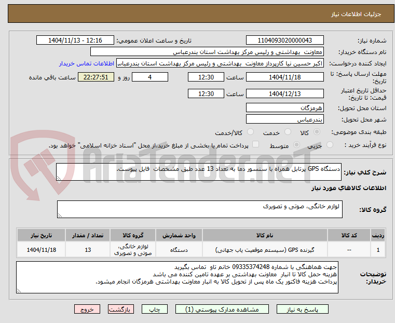Click the resize handle of buyer notes area
This screenshot has height=323, width=395.
coord(19,290)
